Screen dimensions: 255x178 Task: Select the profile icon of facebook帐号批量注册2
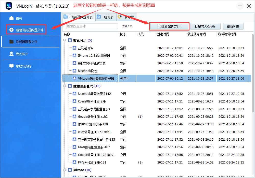74,94
